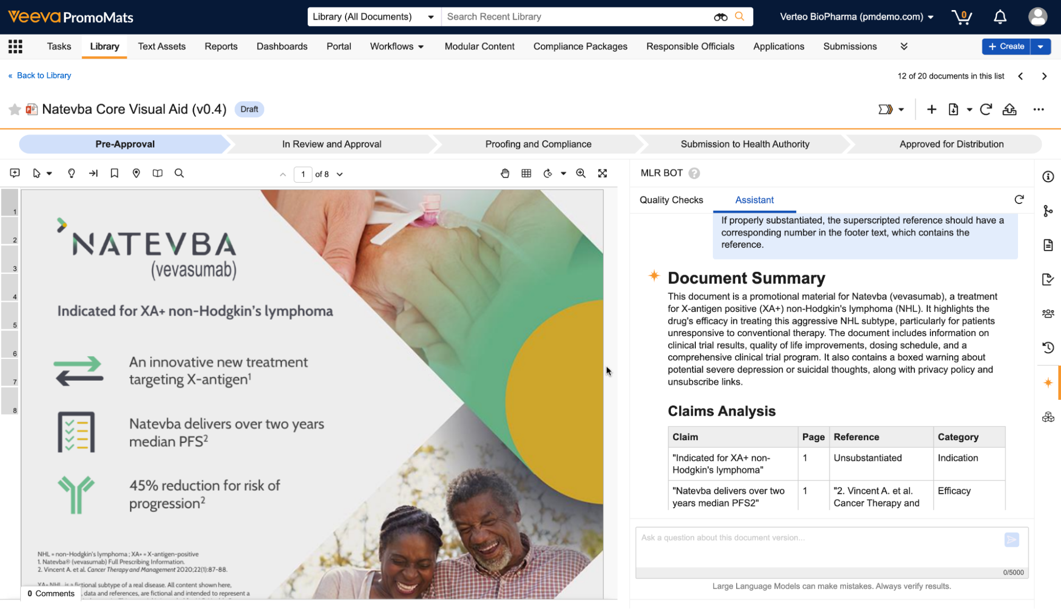
Task: Open the Dashboards tab
Action: (x=282, y=47)
